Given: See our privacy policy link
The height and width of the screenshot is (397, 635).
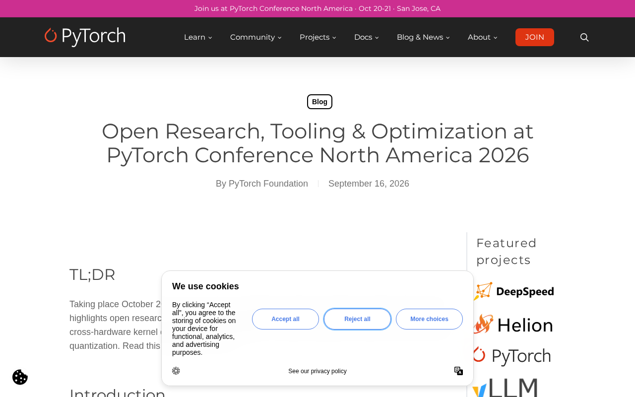Looking at the screenshot, I should point(317,371).
